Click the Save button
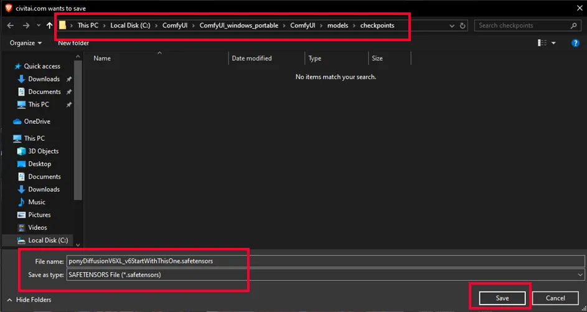Screen dimensions: 587x312 pyautogui.click(x=502, y=298)
